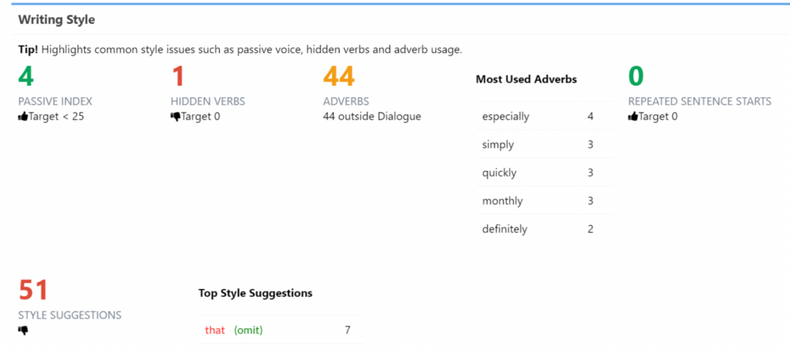The width and height of the screenshot is (790, 350).
Task: Click the 'definitely' adverb row
Action: click(x=545, y=229)
